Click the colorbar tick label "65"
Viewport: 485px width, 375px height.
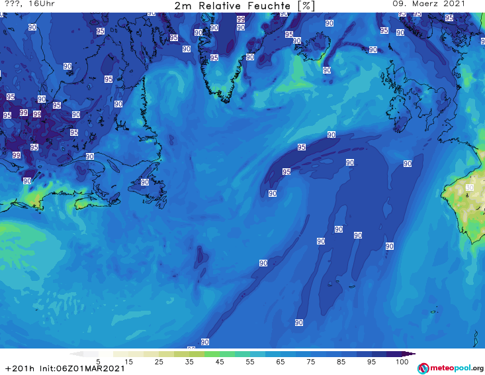coord(281,362)
